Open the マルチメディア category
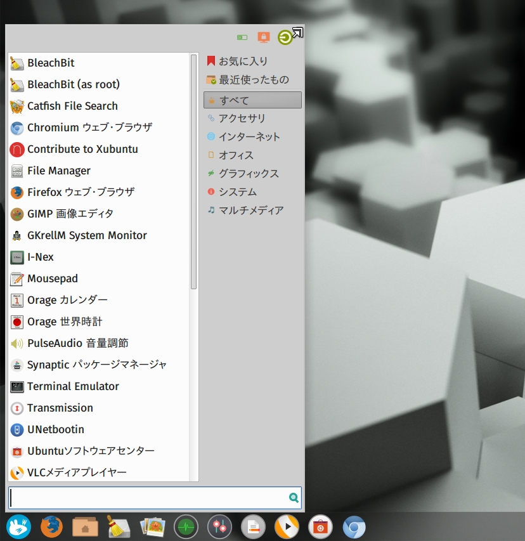The width and height of the screenshot is (525, 541). tap(250, 211)
